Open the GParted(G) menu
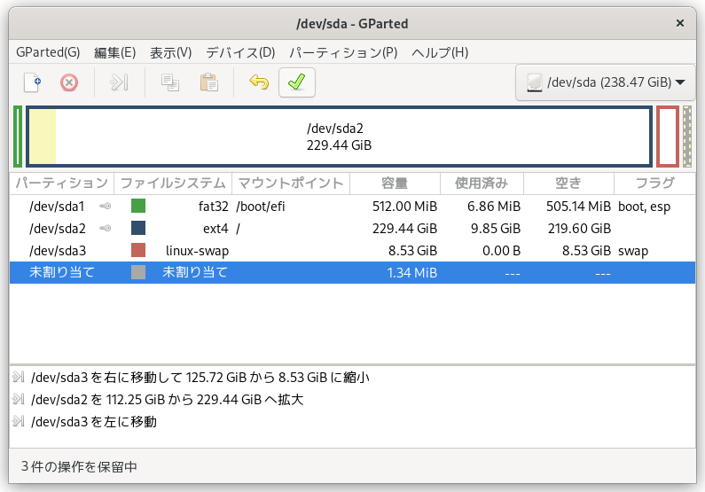The image size is (705, 492). coord(48,52)
